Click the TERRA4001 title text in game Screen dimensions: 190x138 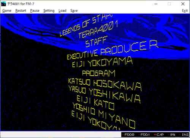coord(98,29)
